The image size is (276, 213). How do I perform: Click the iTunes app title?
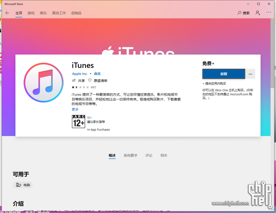coord(83,65)
